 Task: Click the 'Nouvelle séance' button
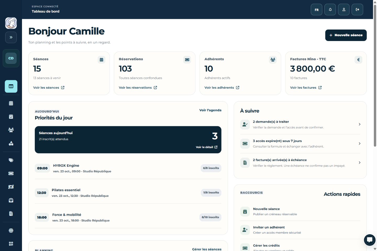tap(346, 35)
